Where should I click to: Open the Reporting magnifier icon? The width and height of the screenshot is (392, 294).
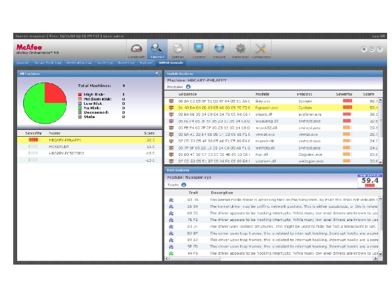(157, 48)
